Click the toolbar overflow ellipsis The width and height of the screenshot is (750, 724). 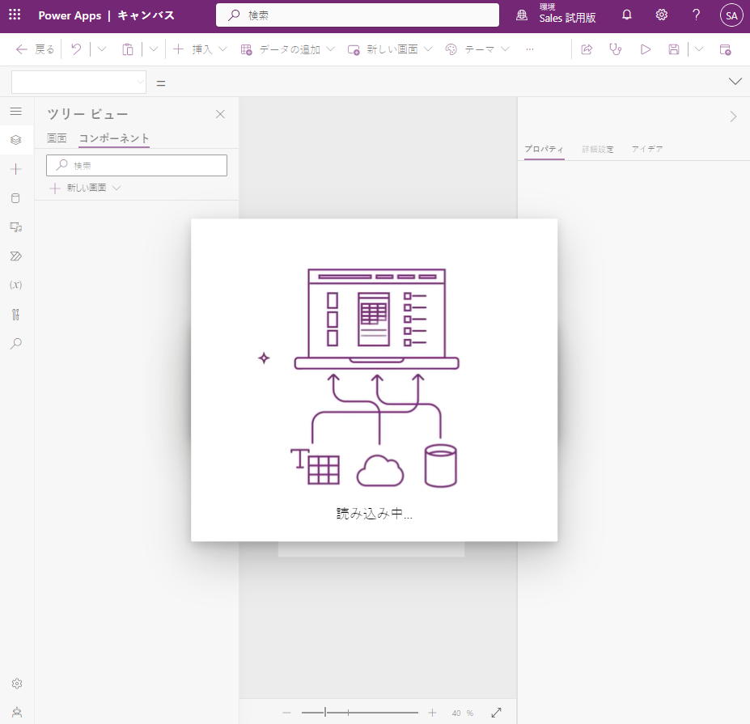click(529, 49)
